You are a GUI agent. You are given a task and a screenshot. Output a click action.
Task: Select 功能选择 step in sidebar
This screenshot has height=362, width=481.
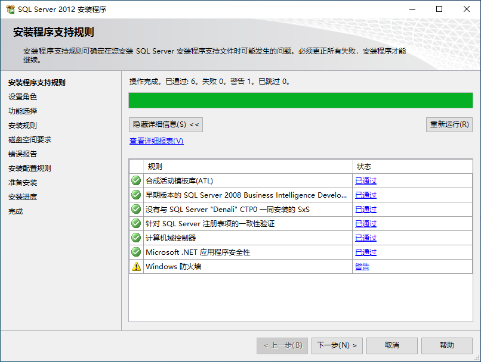click(23, 111)
